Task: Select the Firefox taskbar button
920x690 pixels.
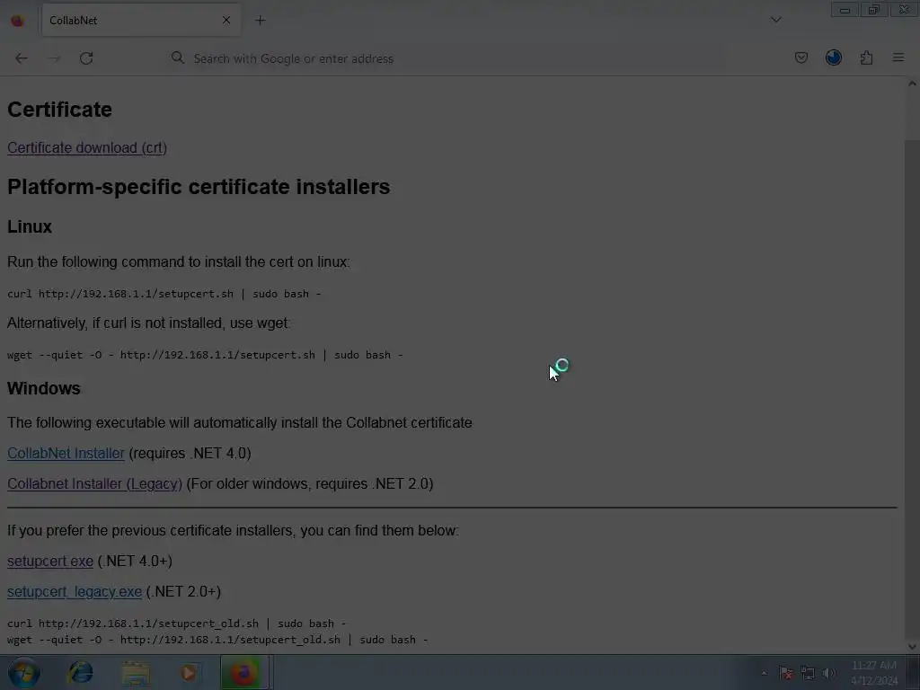Action: (x=244, y=673)
